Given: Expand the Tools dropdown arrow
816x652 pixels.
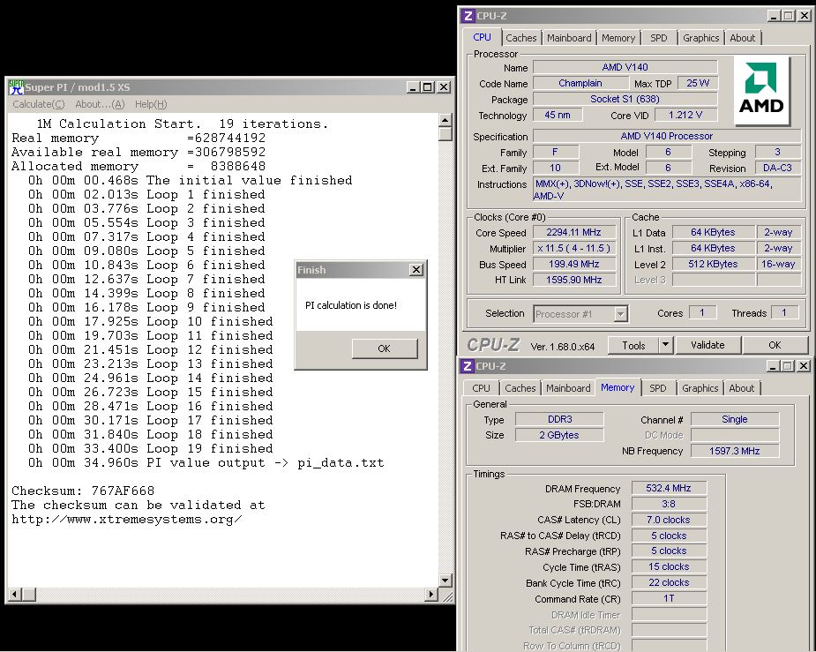Looking at the screenshot, I should [666, 346].
